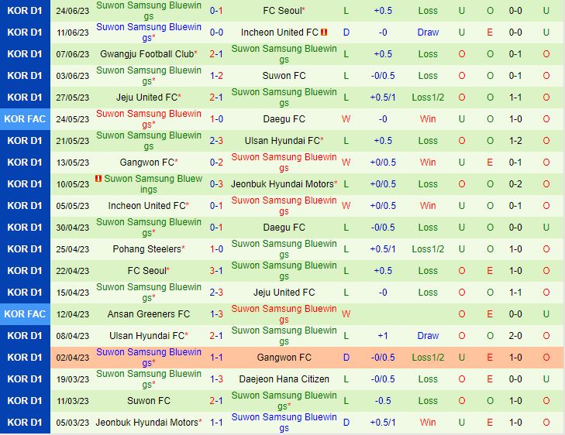Open Jeju United FC home team on 27/05/23

(146, 98)
